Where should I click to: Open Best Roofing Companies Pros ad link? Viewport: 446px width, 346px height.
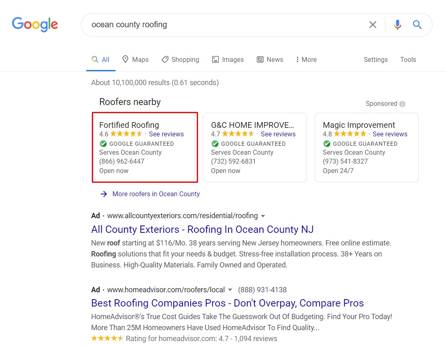pos(227,303)
